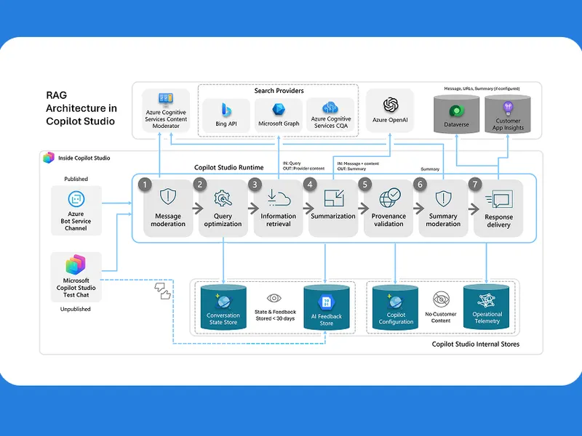Image resolution: width=582 pixels, height=436 pixels.
Task: Click the Summary moderation shield icon
Action: click(443, 198)
